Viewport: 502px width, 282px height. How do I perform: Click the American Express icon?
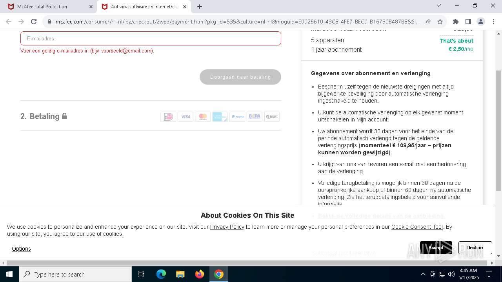220,117
